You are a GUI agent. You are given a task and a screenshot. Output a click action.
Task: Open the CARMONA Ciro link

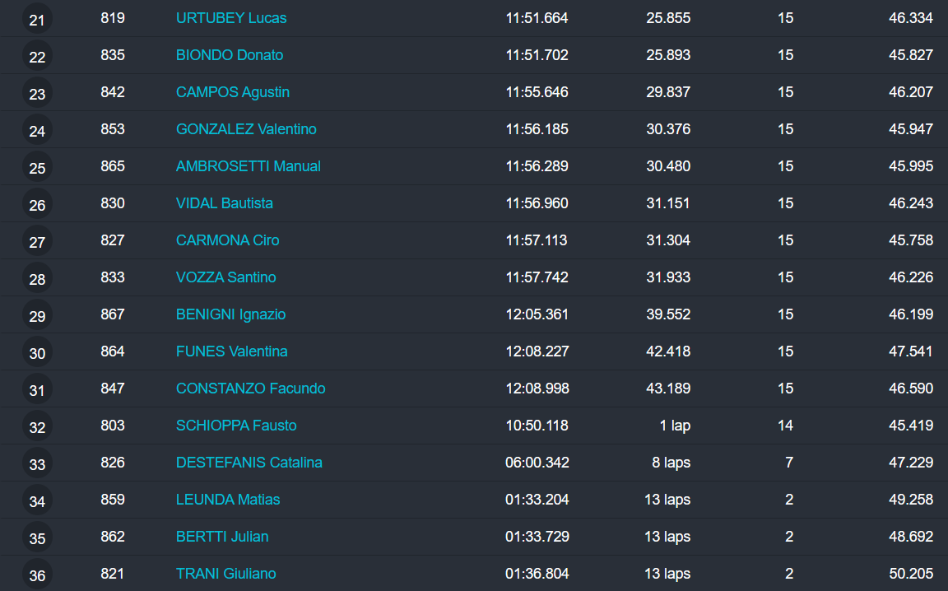pyautogui.click(x=228, y=240)
